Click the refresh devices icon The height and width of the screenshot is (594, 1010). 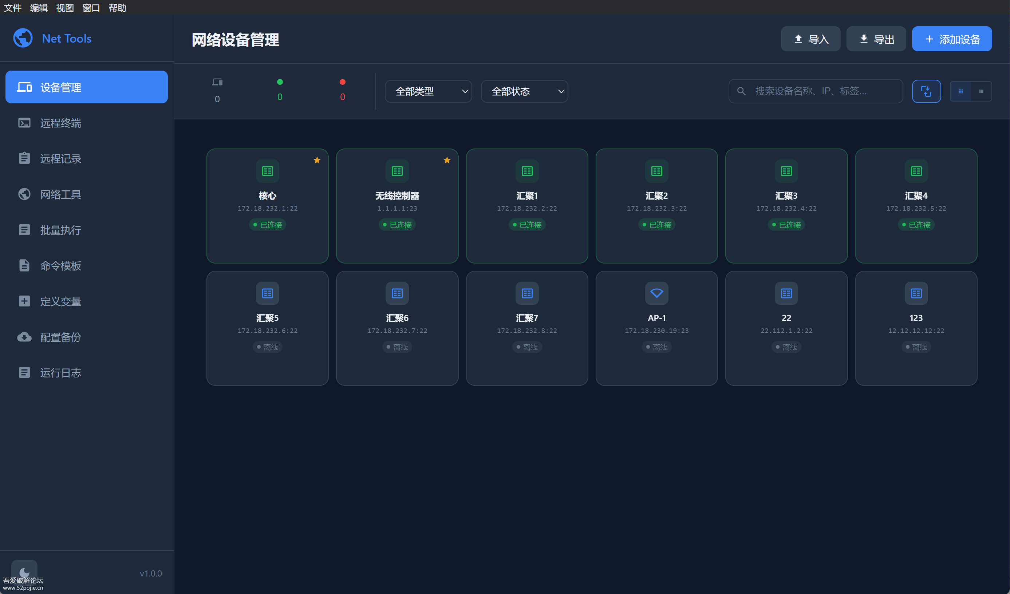point(926,91)
